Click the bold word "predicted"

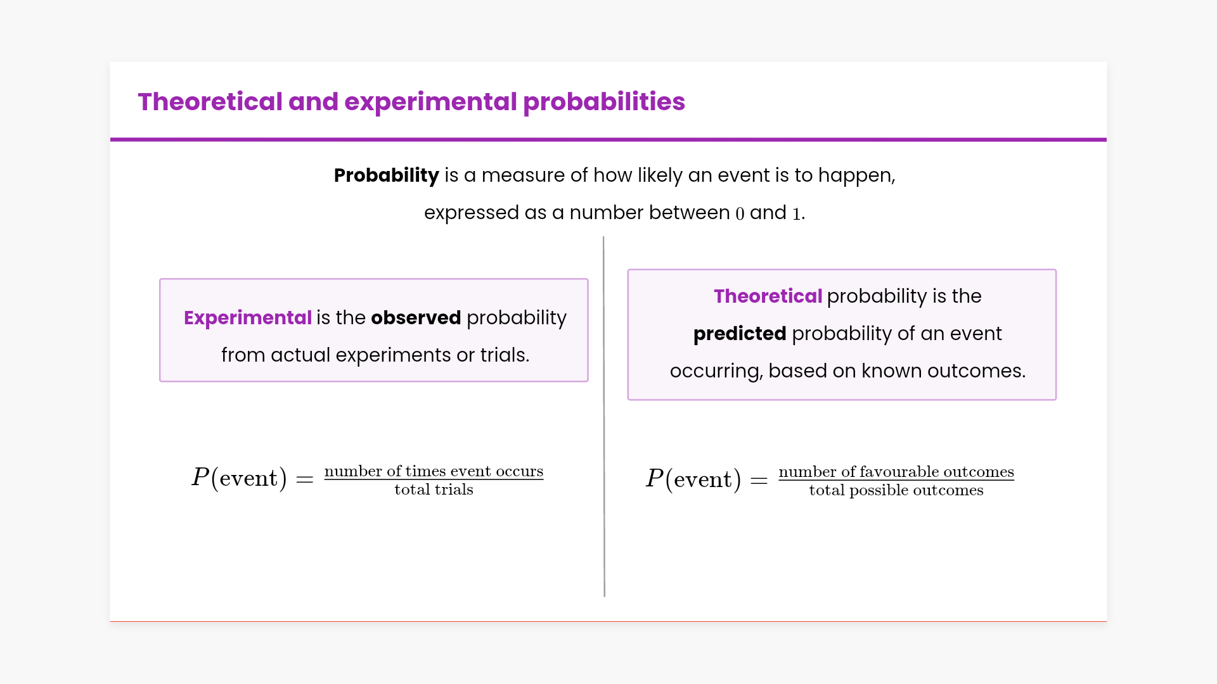740,334
